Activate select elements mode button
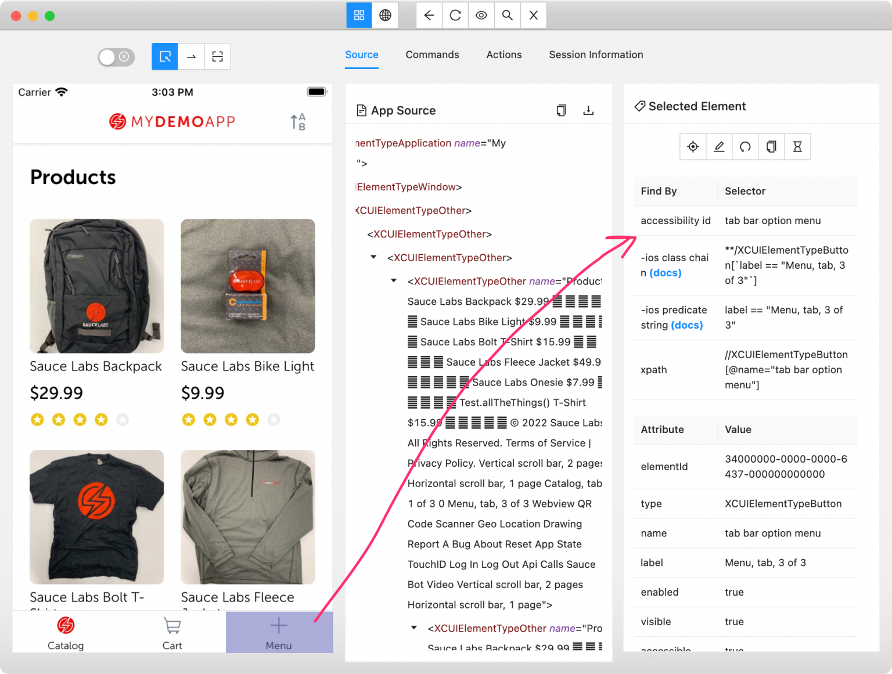This screenshot has width=892, height=674. pyautogui.click(x=165, y=57)
